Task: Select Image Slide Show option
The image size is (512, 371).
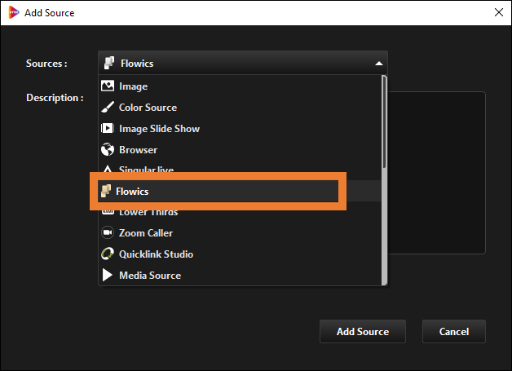Action: click(x=240, y=128)
